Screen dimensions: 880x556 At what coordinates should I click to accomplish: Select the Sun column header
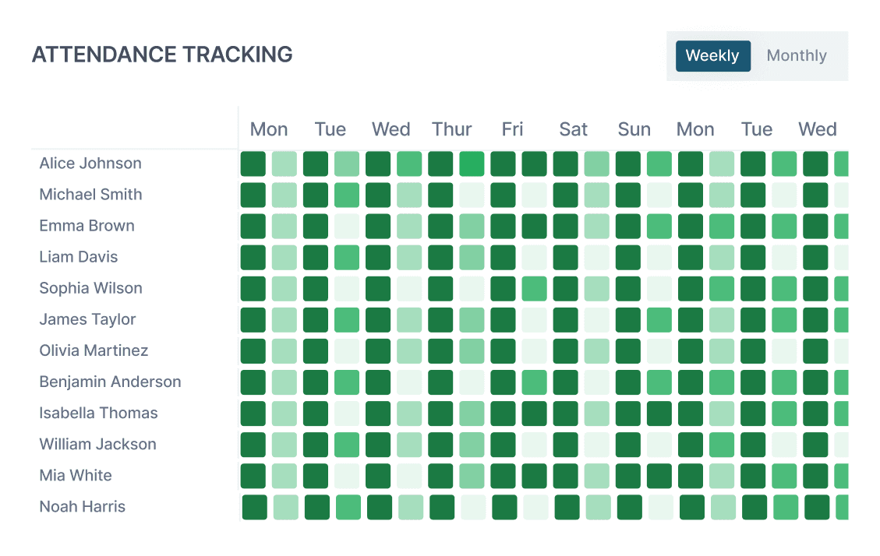pos(634,129)
